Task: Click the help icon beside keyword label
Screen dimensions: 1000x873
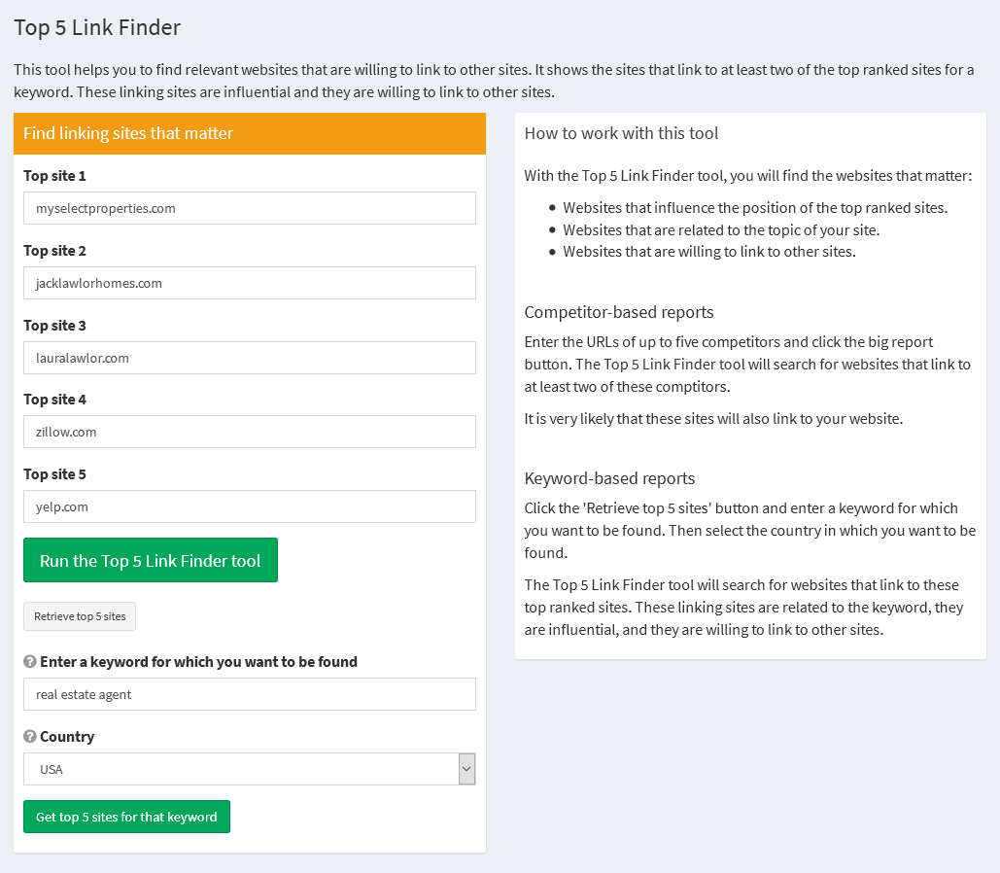Action: (30, 662)
